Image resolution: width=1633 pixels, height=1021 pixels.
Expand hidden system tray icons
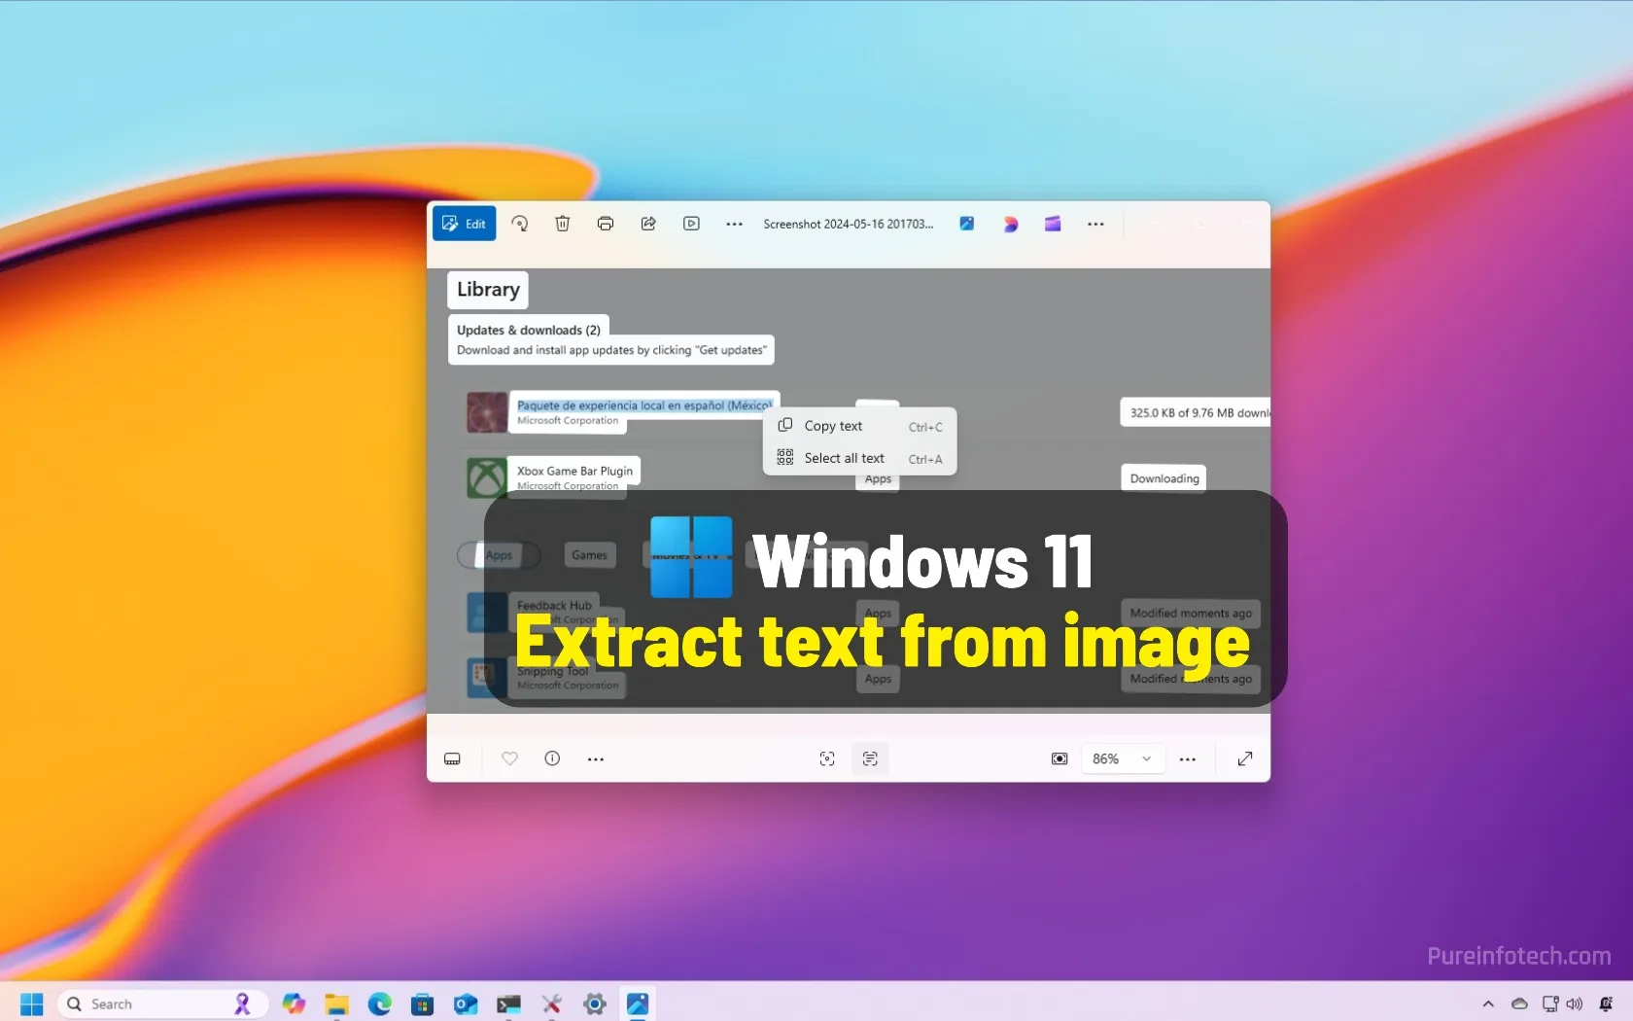[1488, 1003]
